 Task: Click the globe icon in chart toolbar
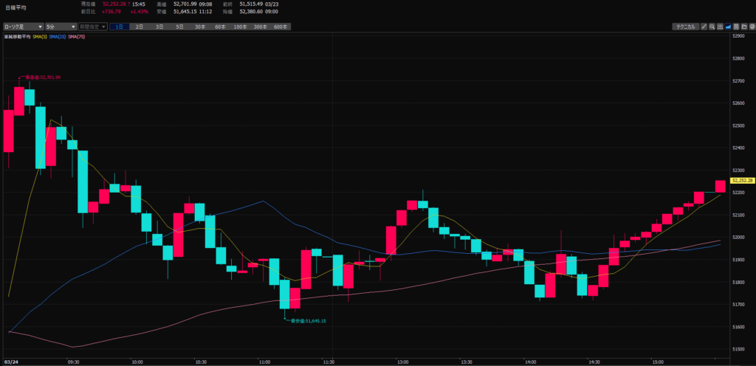pos(750,27)
